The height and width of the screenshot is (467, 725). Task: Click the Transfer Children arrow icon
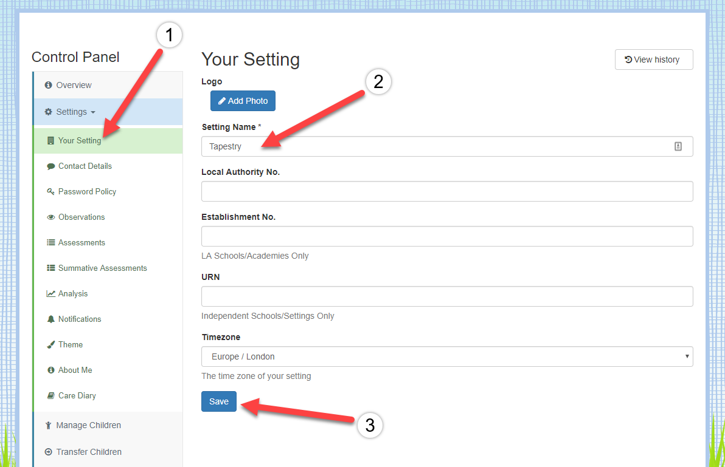(x=48, y=452)
